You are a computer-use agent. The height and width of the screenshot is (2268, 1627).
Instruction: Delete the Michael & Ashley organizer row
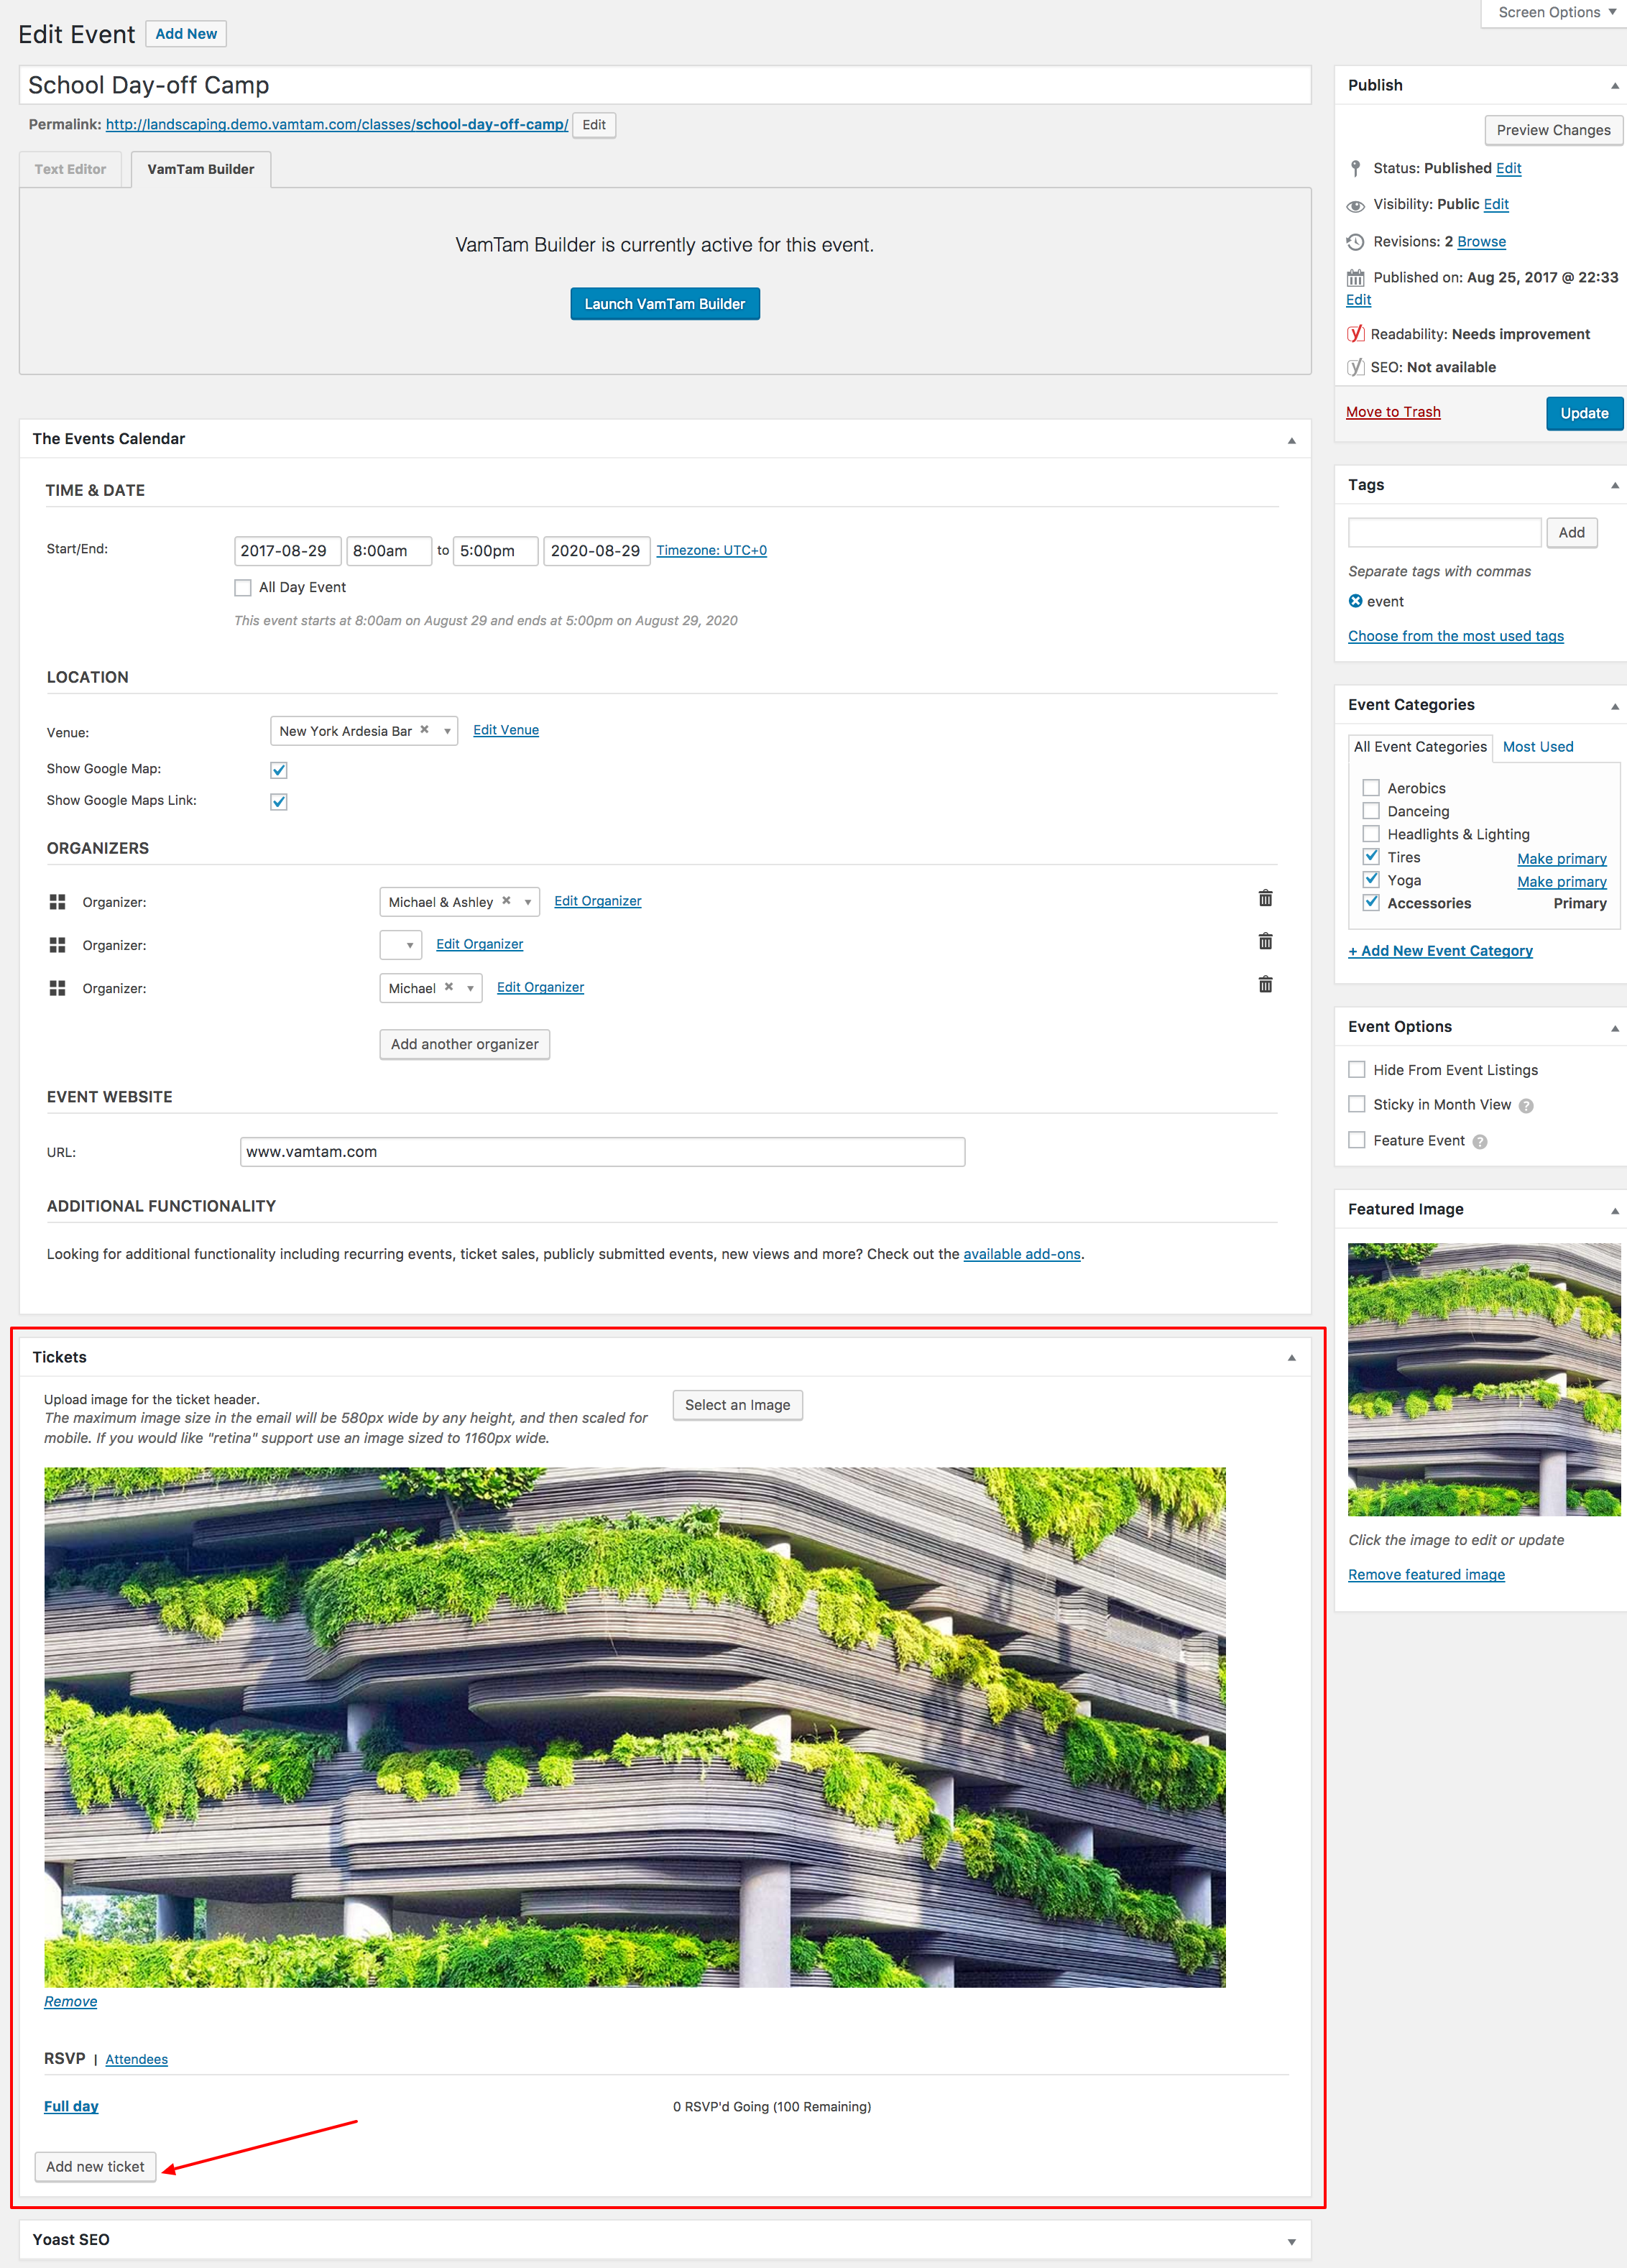tap(1265, 898)
